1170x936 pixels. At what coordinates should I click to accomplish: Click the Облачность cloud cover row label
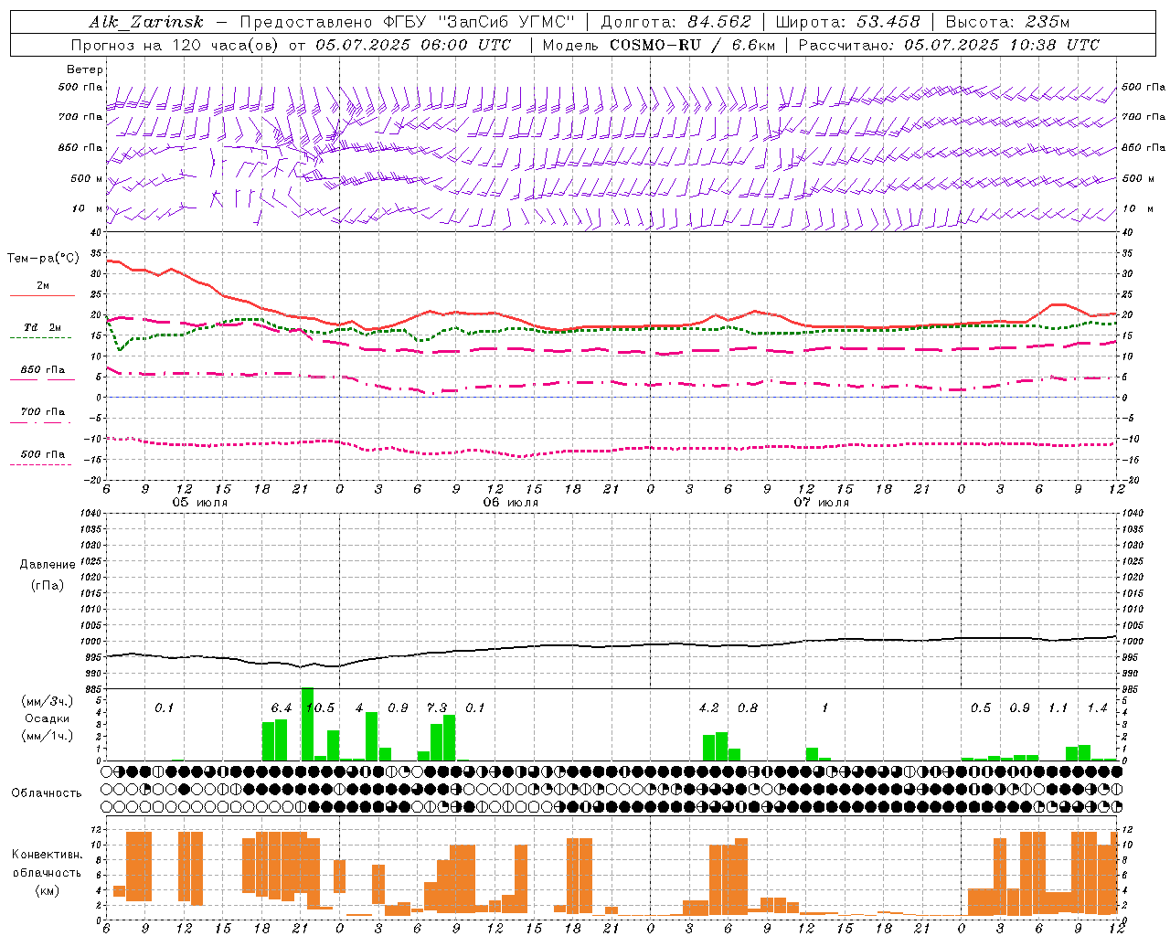(47, 793)
